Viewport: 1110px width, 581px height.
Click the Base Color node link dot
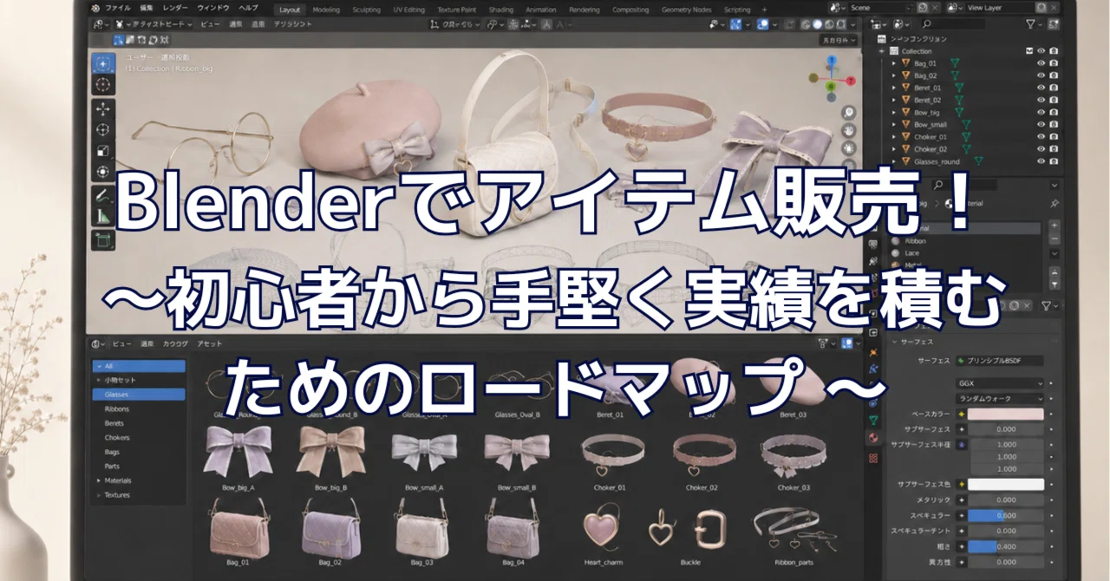962,414
